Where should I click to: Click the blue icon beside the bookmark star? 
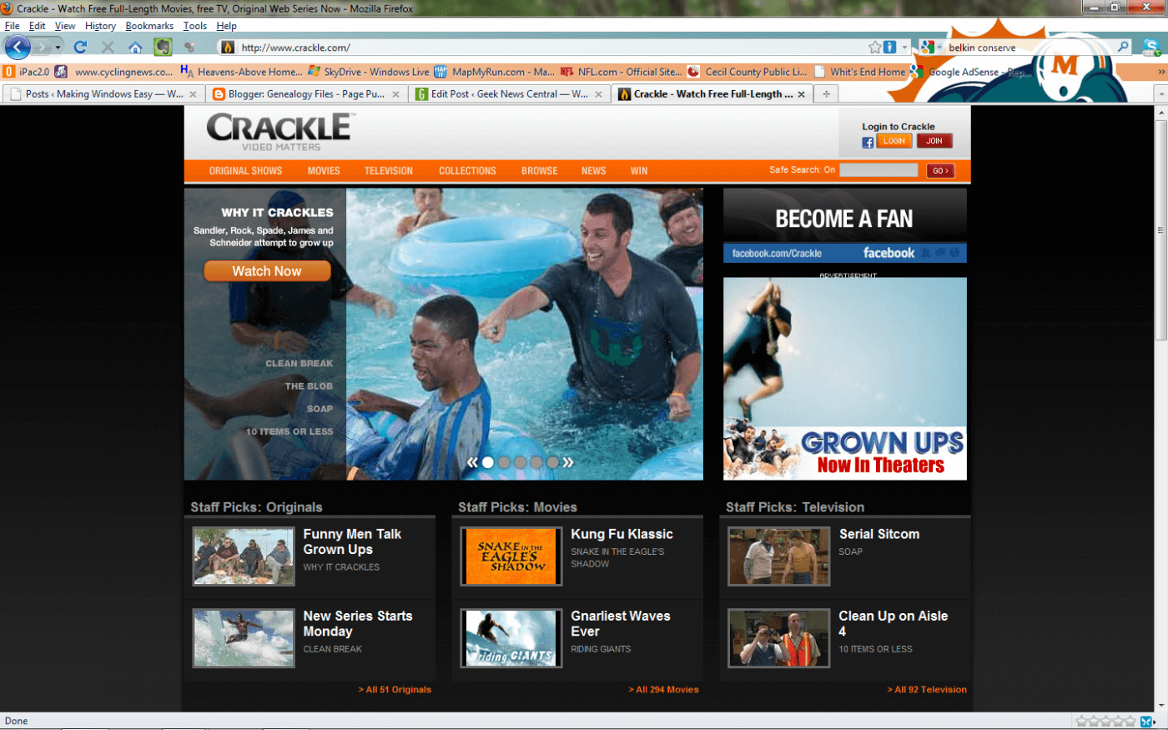pyautogui.click(x=890, y=48)
